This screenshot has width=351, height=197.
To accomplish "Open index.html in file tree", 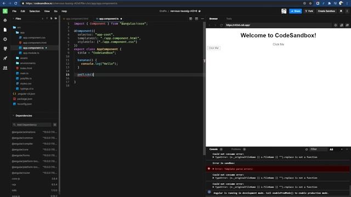I will (26, 68).
